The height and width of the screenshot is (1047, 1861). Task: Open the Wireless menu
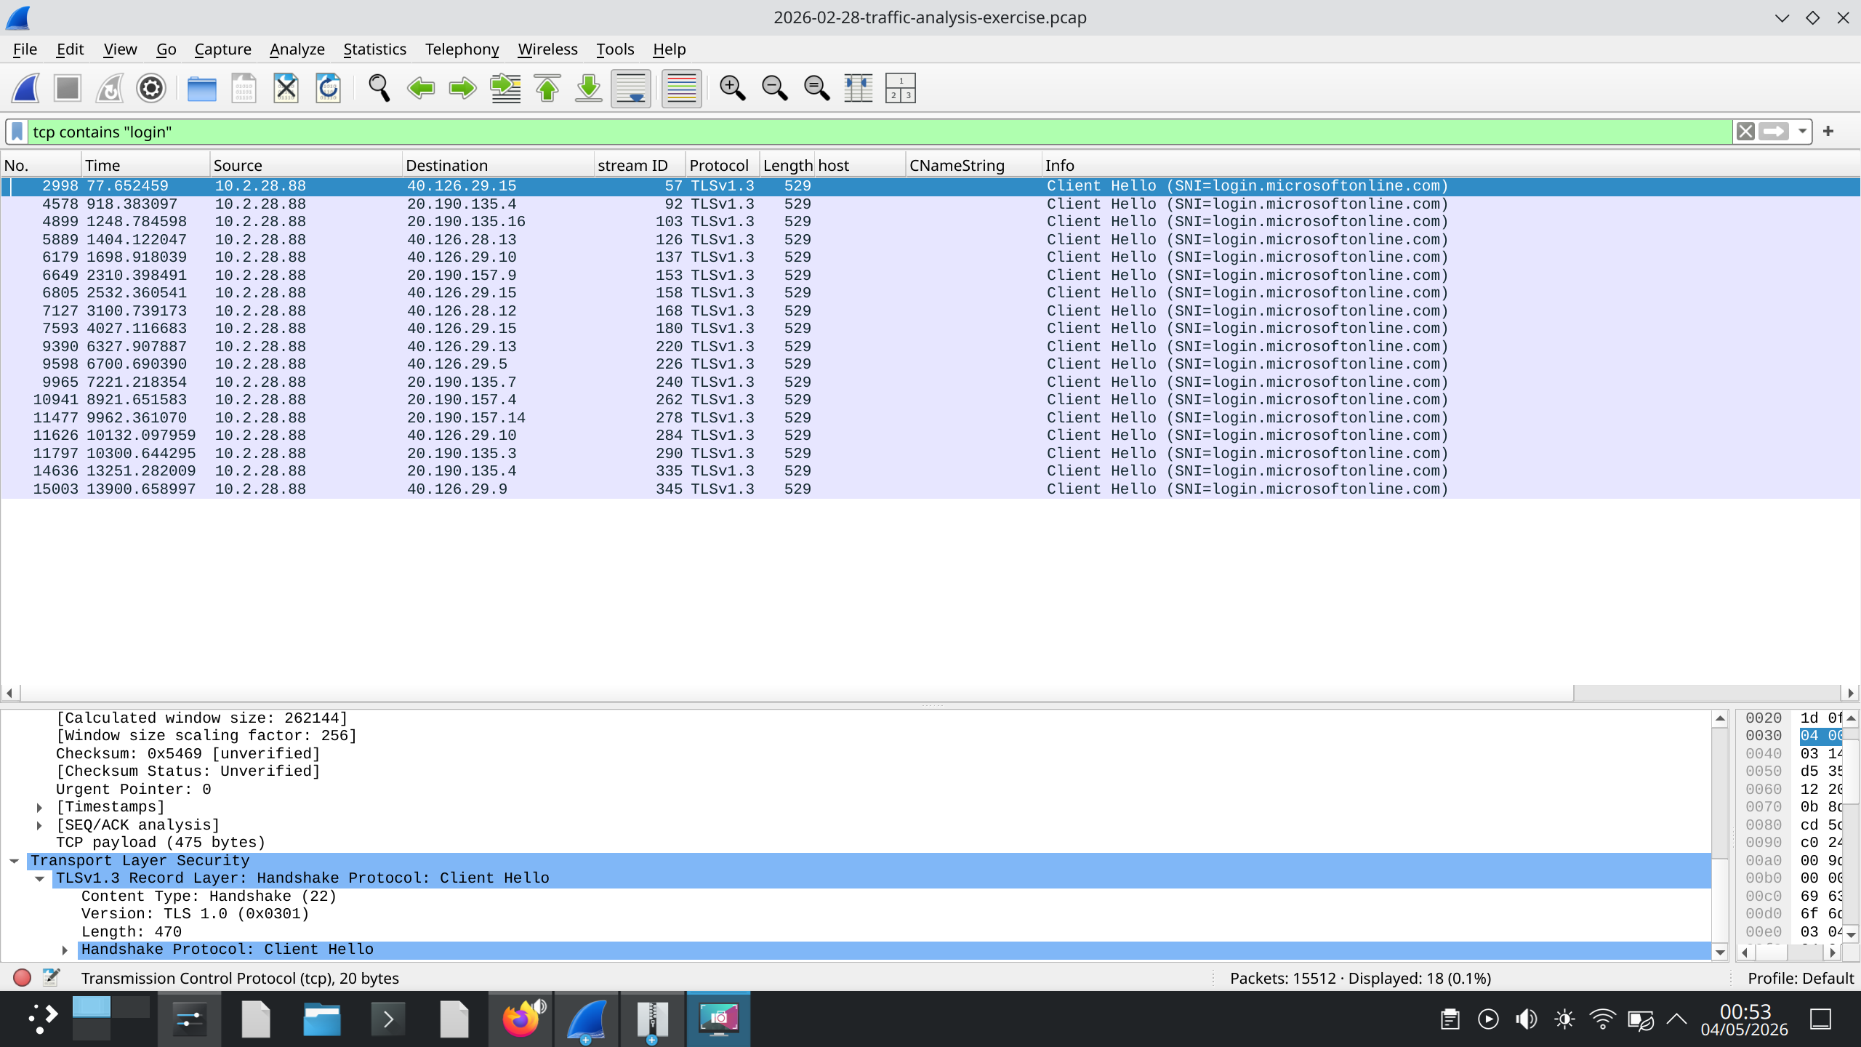click(547, 49)
